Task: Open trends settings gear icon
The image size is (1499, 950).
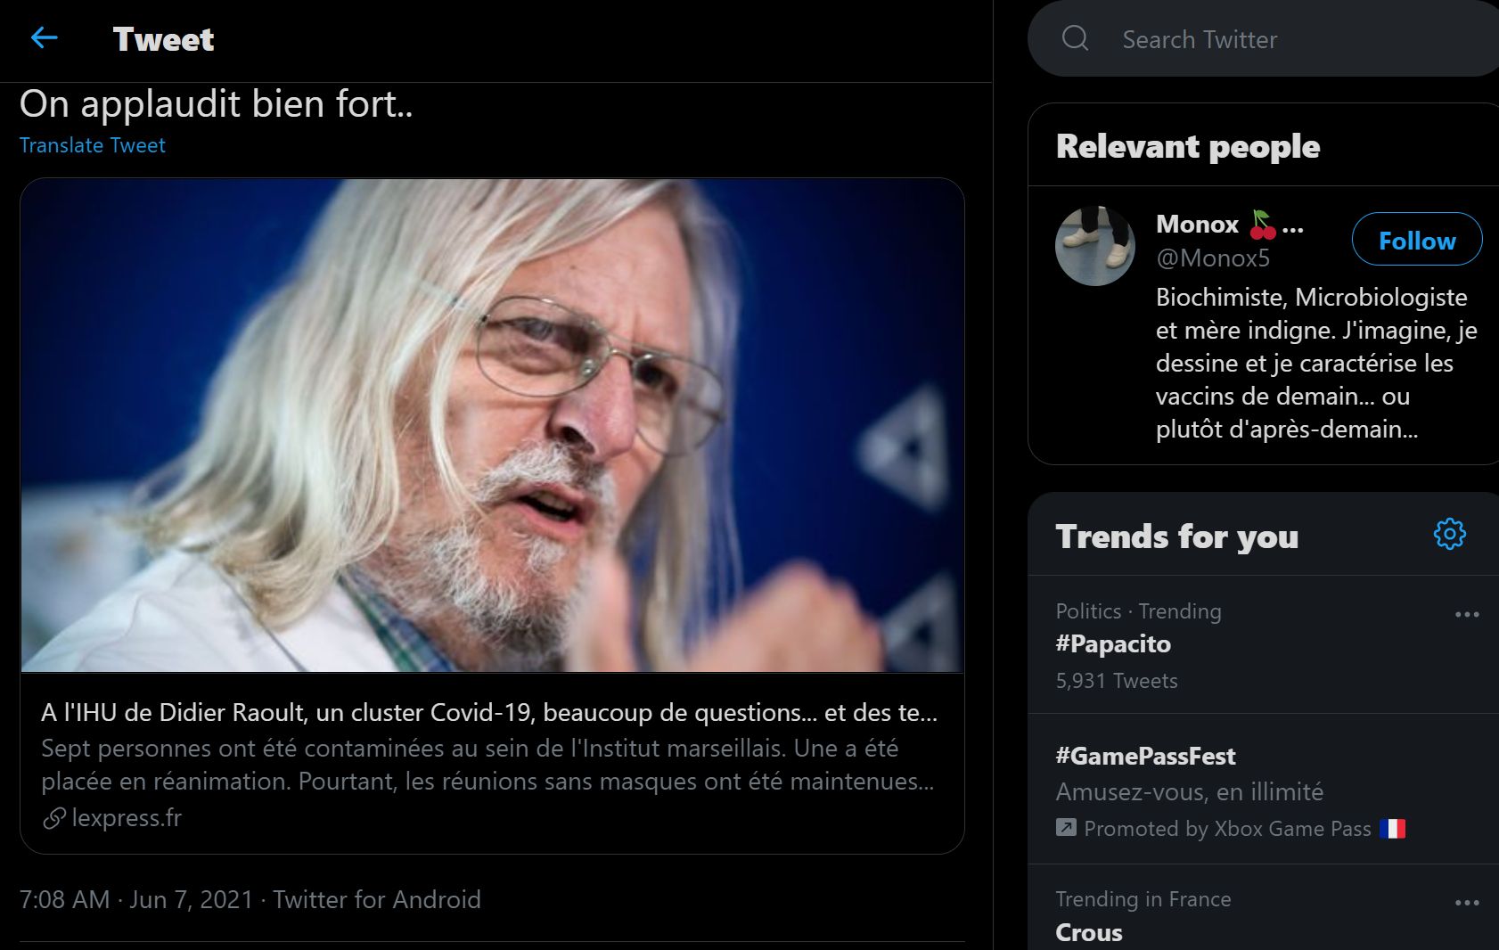Action: tap(1449, 534)
